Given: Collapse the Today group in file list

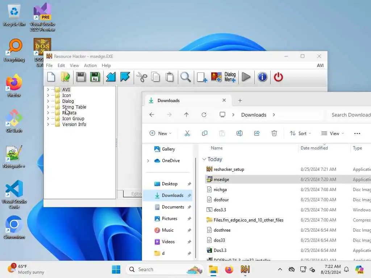Looking at the screenshot, I should (204, 159).
